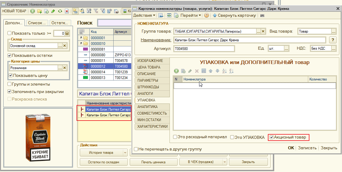
Task: Check 'Это УПАКОВКА' checkbox
Action: coord(232,137)
